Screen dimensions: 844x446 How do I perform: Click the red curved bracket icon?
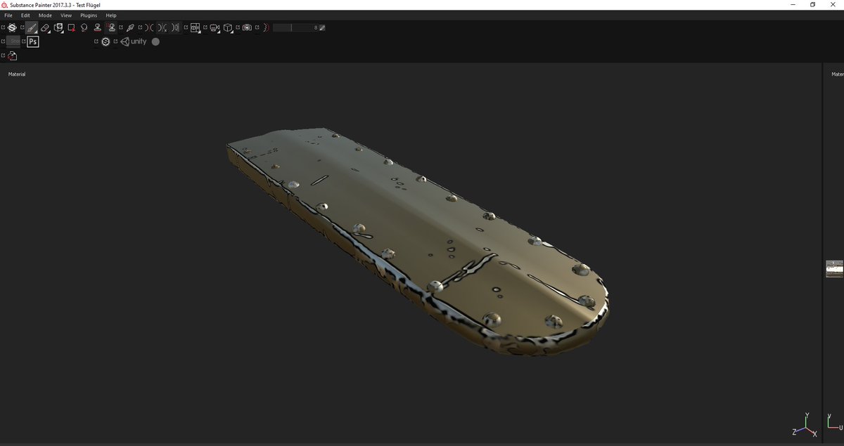point(266,27)
